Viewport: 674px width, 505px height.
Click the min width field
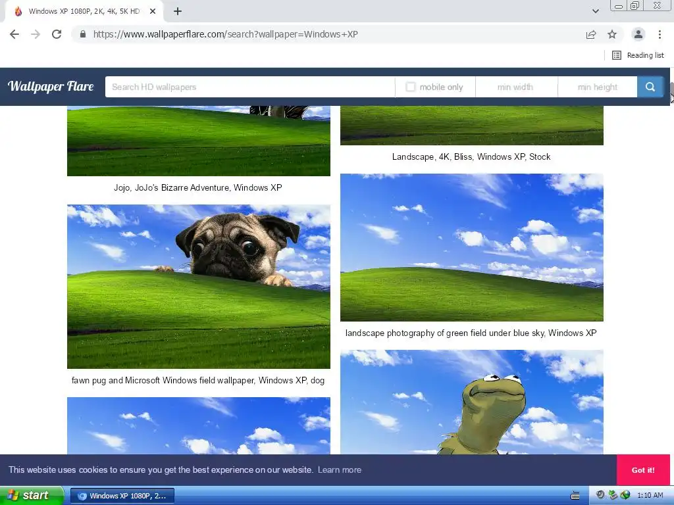(x=516, y=87)
